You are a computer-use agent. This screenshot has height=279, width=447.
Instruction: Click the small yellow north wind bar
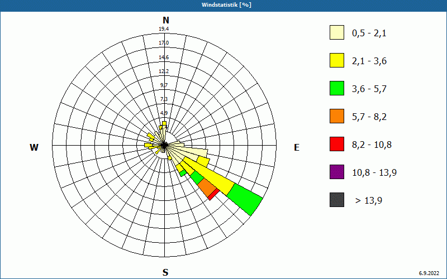[x=164, y=123]
